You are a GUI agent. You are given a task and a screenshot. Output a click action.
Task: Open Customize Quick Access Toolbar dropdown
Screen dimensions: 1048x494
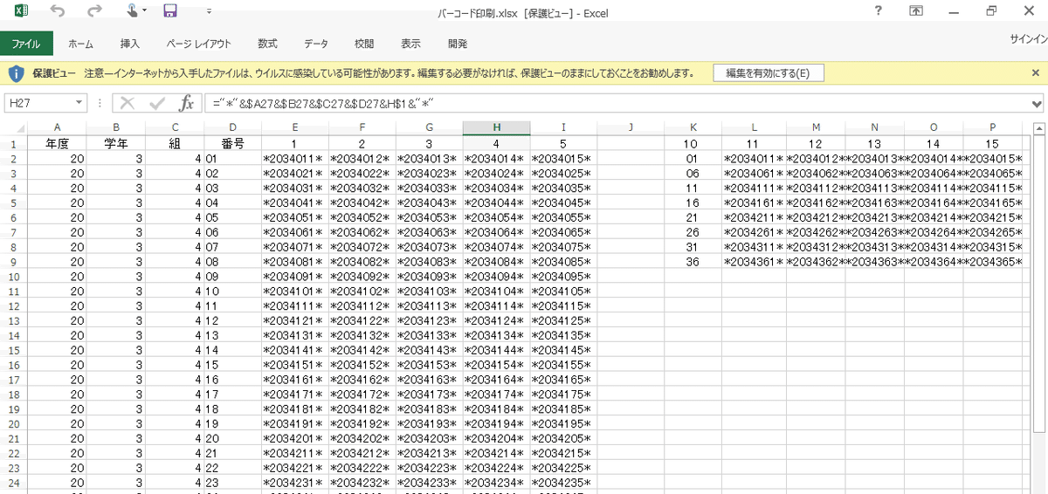tap(209, 11)
